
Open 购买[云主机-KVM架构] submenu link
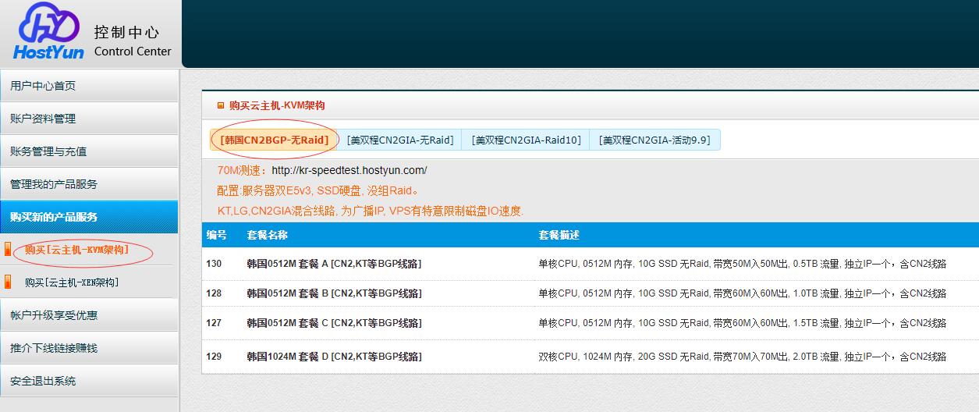pyautogui.click(x=76, y=250)
